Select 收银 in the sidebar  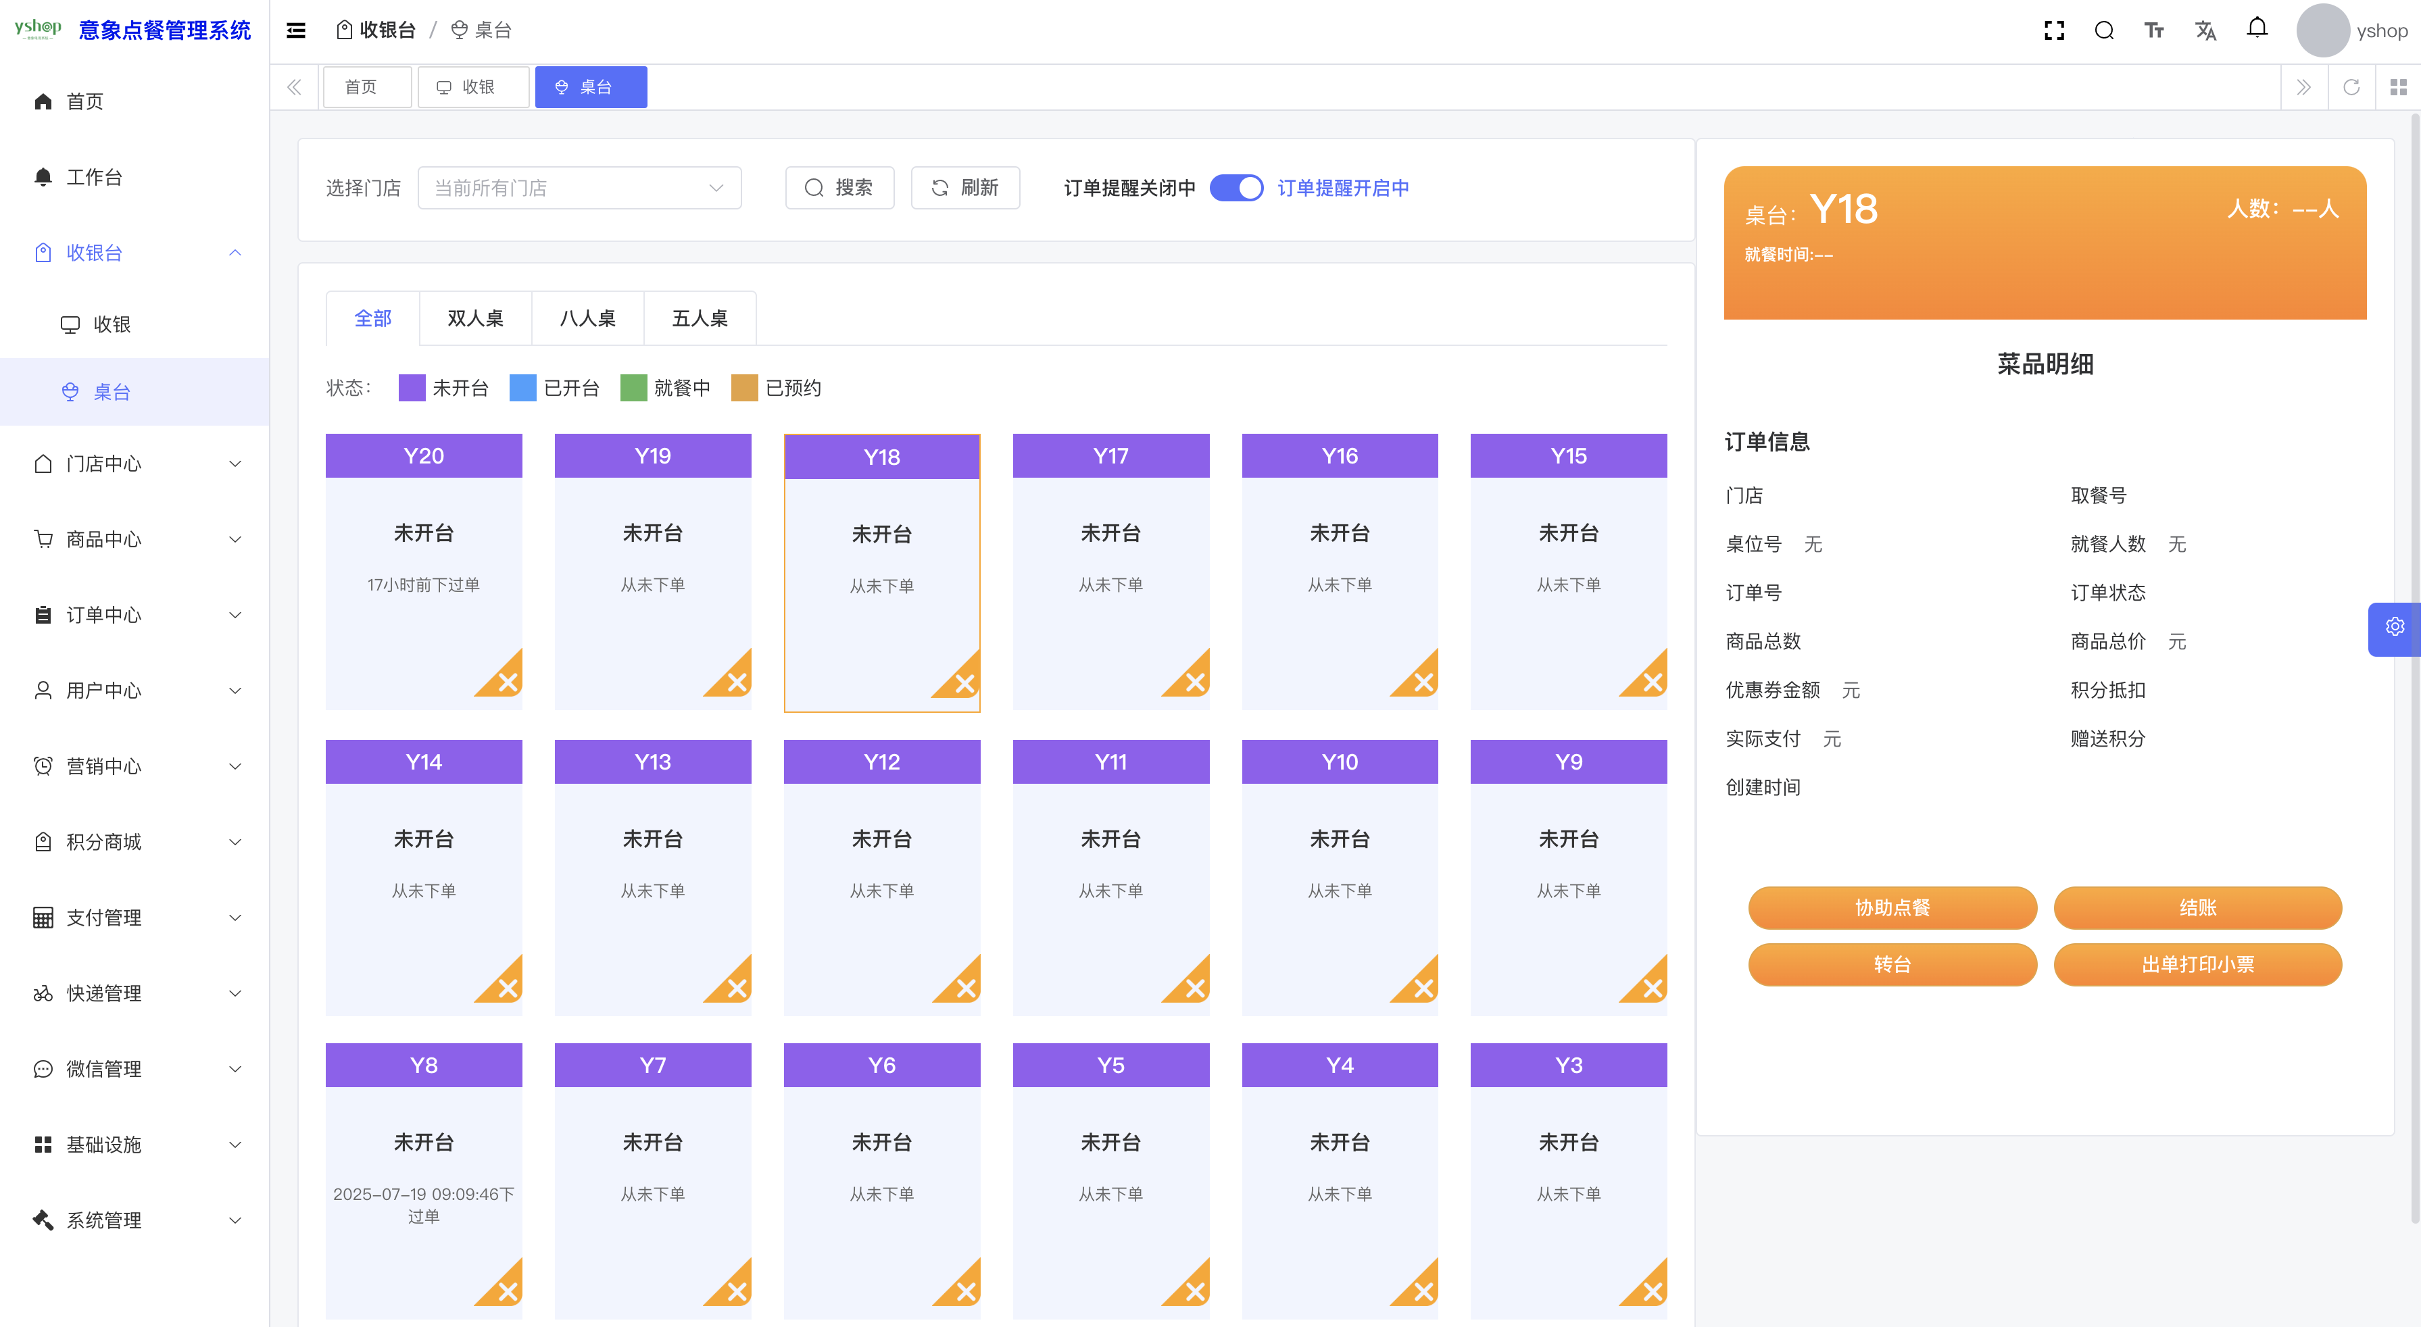coord(113,323)
